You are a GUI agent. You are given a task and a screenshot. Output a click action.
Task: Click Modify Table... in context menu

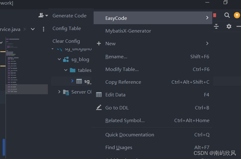point(122,69)
